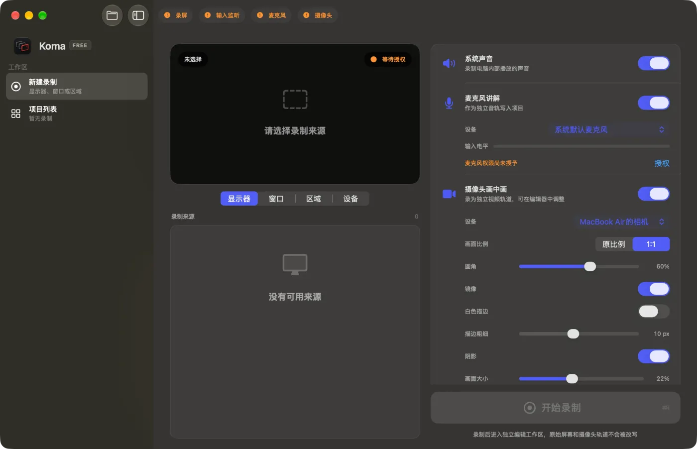Toggle 摄像头画中画 switch
Viewport: 697px width, 449px height.
coord(654,194)
